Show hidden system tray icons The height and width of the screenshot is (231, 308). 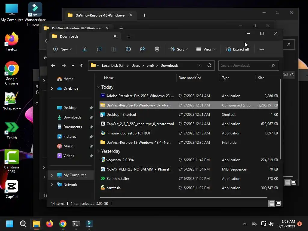click(x=245, y=224)
